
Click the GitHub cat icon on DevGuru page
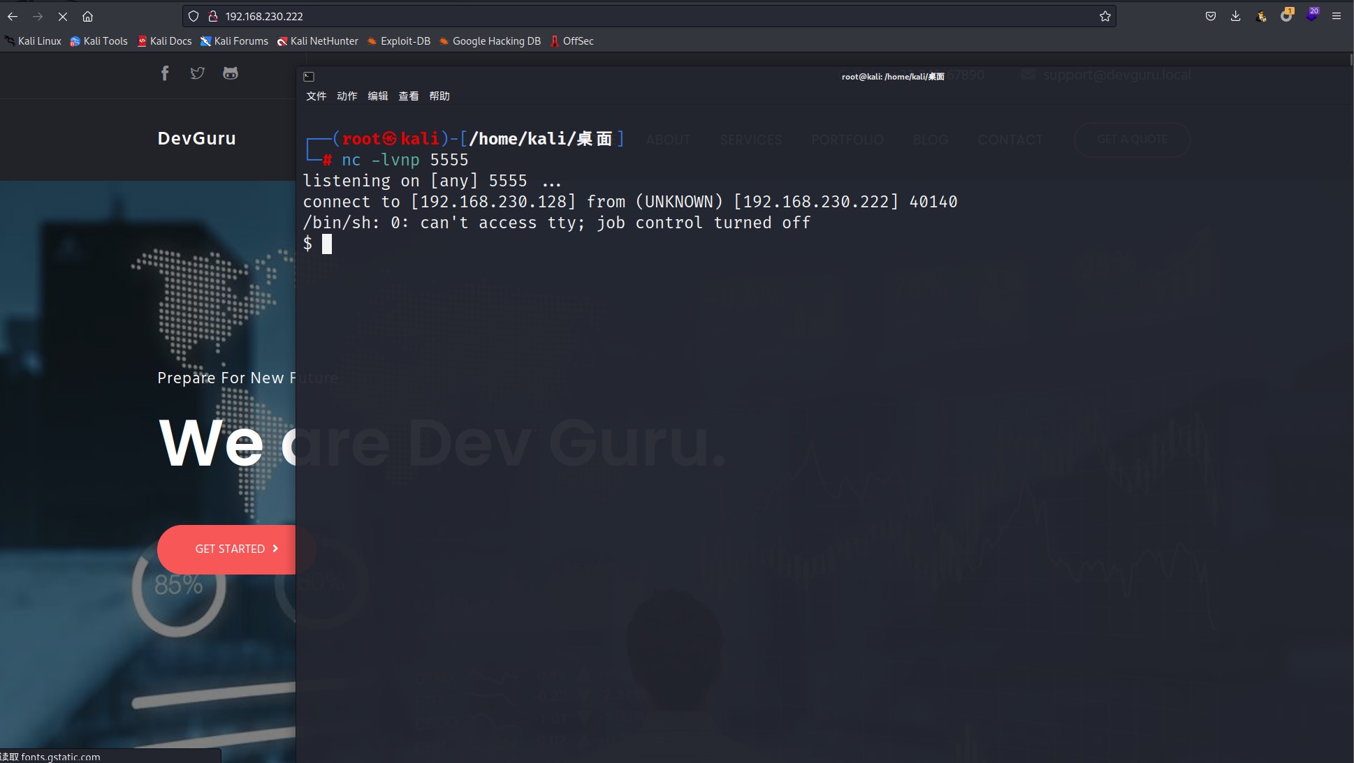pyautogui.click(x=231, y=73)
